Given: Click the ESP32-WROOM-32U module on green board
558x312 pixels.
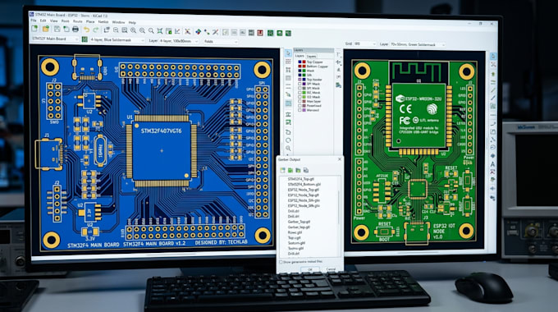Looking at the screenshot, I should (x=418, y=116).
